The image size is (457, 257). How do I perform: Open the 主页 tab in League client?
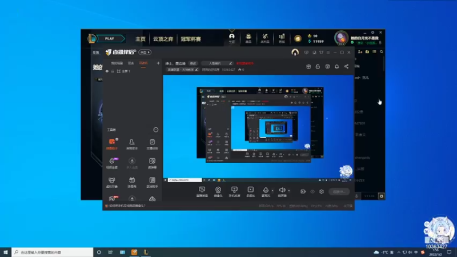(140, 39)
